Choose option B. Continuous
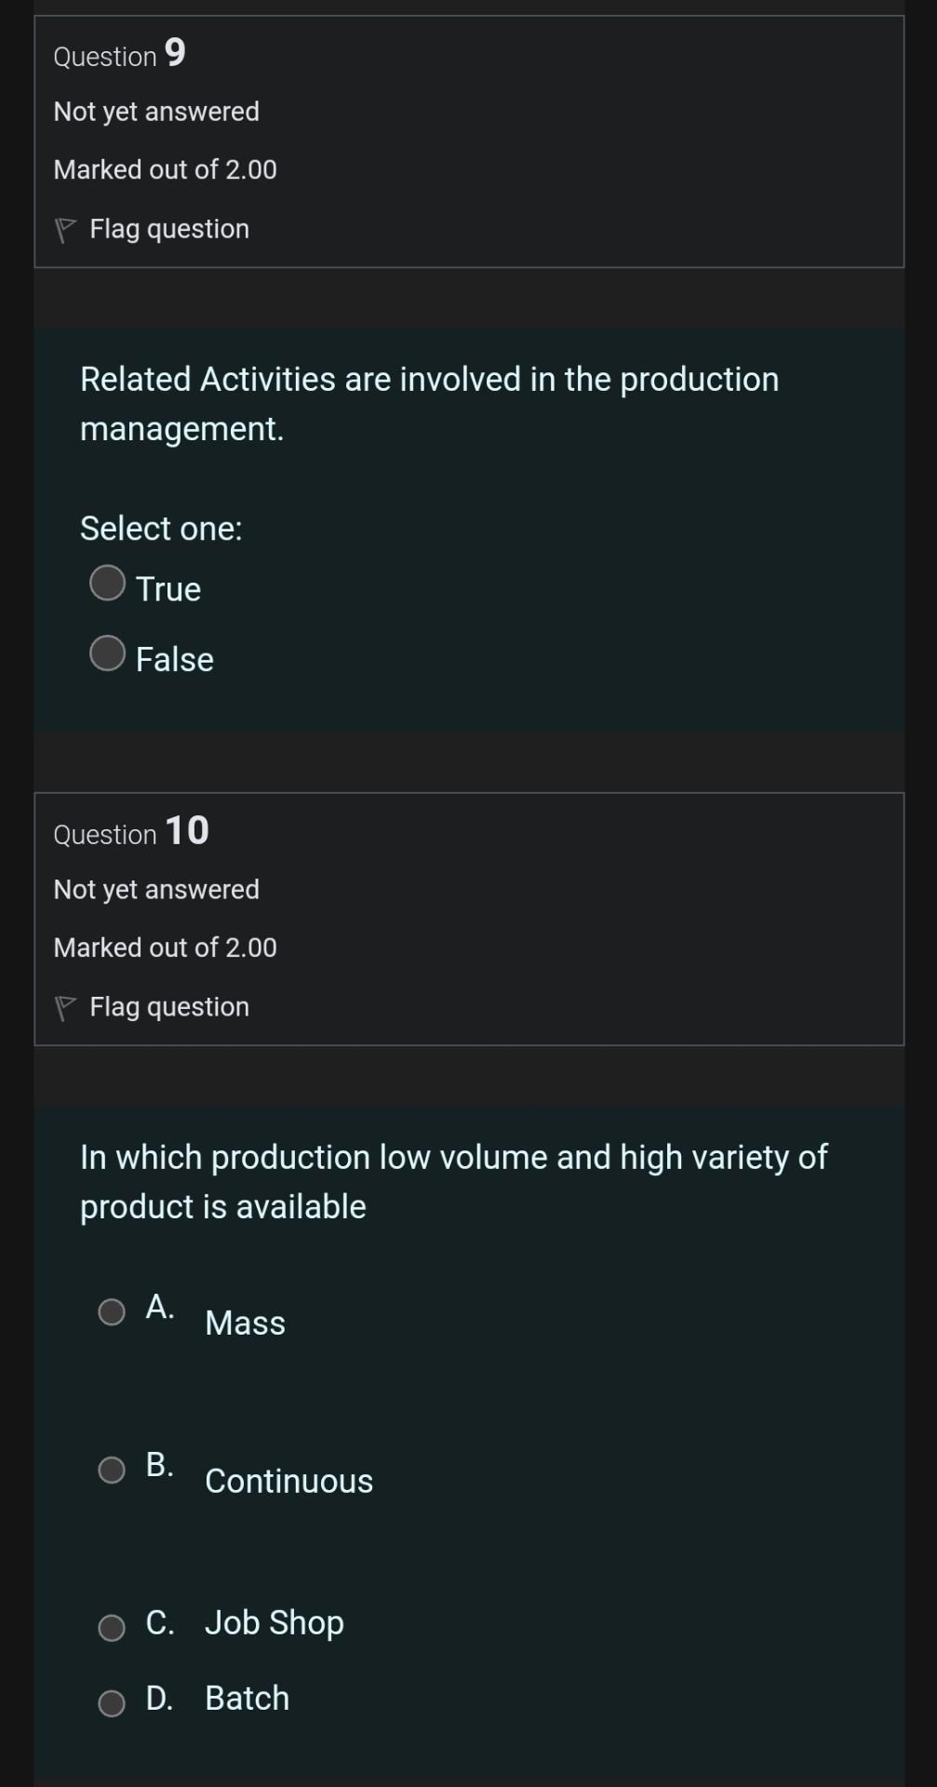Viewport: 937px width, 1787px height. pyautogui.click(x=112, y=1471)
